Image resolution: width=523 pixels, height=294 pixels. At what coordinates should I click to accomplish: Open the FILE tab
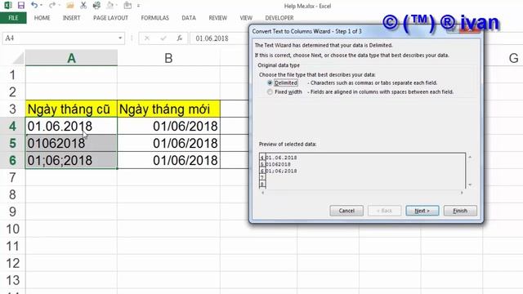click(x=13, y=18)
